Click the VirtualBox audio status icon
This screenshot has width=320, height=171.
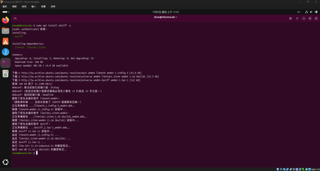284,169
